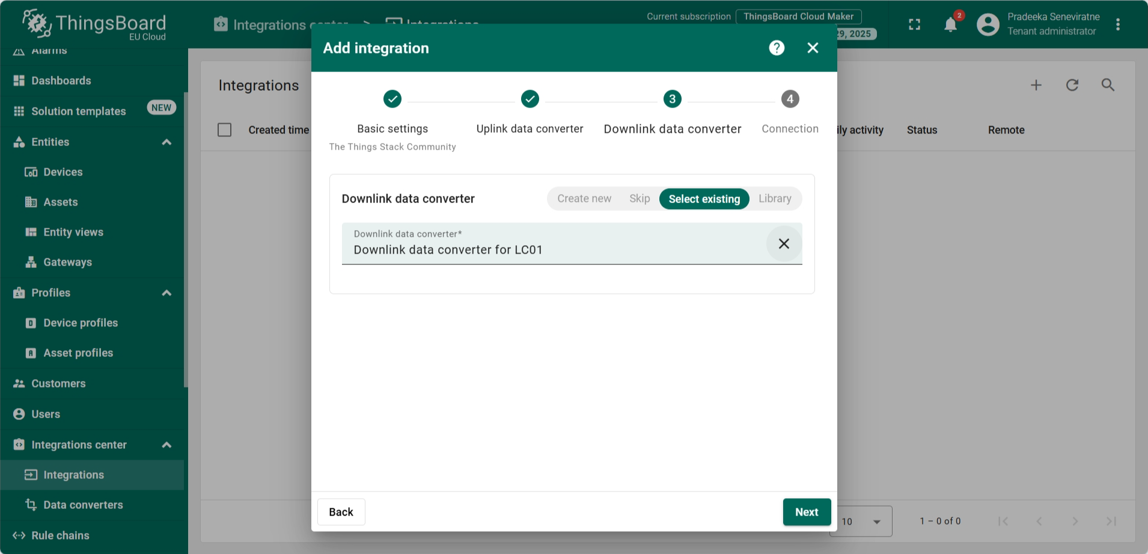Click the Remote column header

tap(1006, 130)
